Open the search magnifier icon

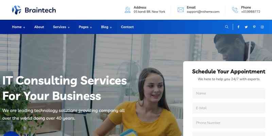click(226, 27)
